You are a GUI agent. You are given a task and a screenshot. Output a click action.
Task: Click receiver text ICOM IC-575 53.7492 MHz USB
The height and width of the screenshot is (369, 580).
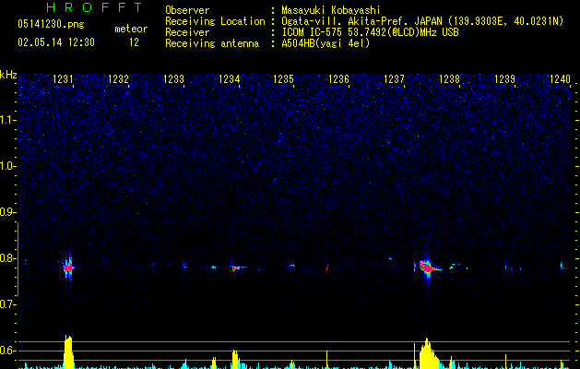click(370, 32)
